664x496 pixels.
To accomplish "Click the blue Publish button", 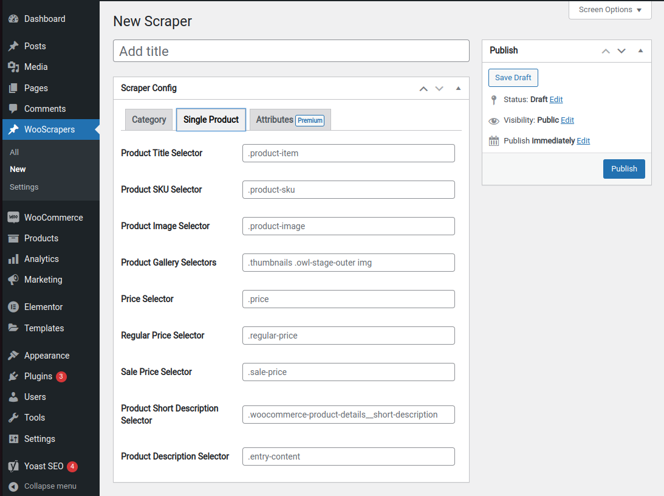I will [624, 168].
